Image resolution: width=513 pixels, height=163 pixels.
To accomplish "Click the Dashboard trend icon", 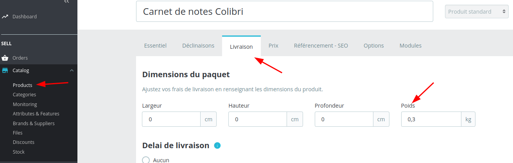I will pyautogui.click(x=5, y=17).
